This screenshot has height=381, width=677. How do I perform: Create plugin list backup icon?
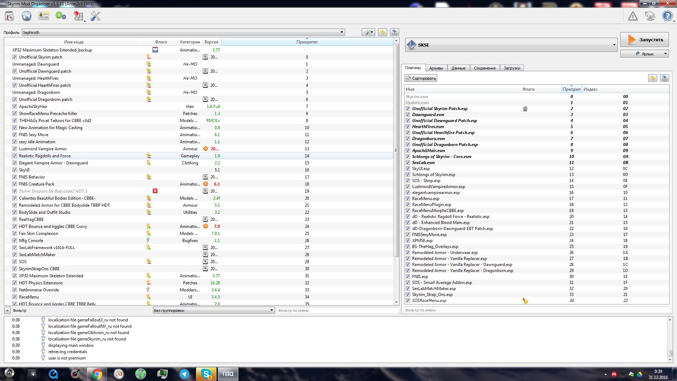click(x=665, y=78)
